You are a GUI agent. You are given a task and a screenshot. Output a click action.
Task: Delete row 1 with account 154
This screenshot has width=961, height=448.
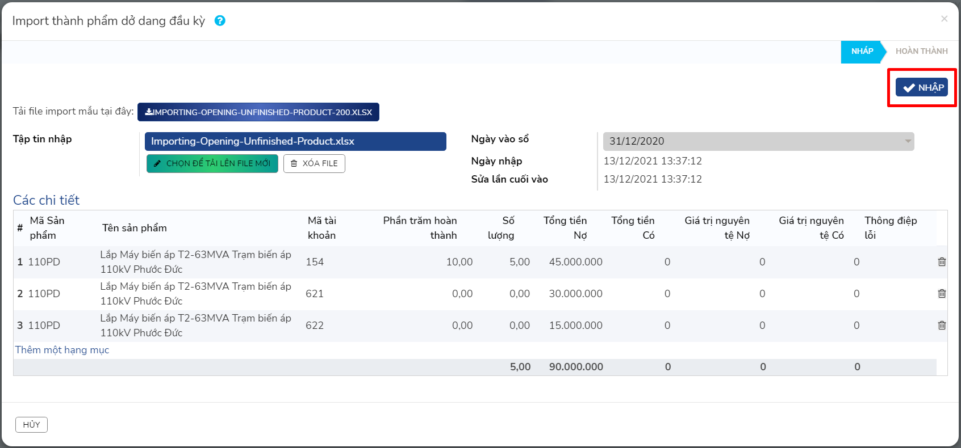[x=942, y=262]
